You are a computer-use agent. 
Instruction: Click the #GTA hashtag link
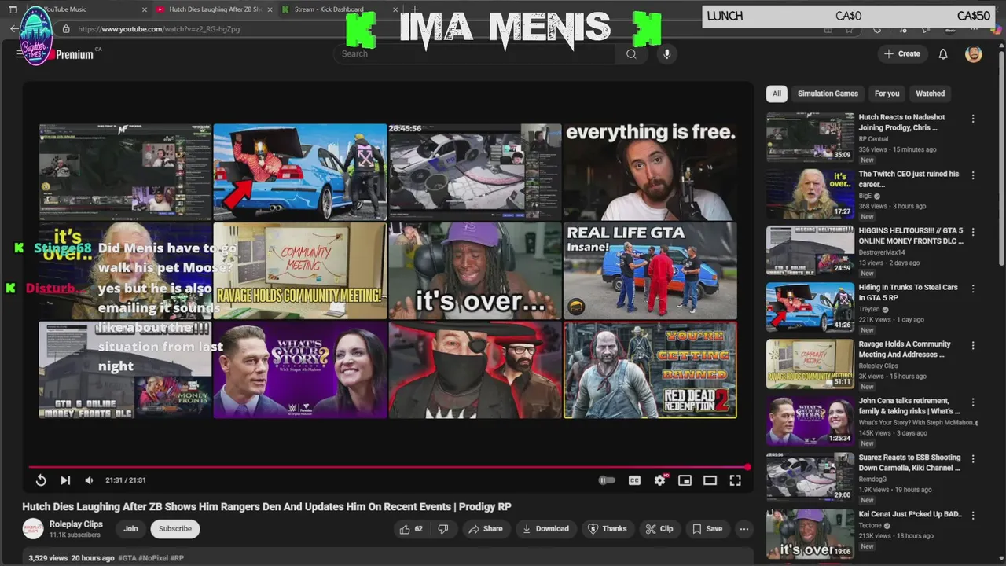[129, 558]
